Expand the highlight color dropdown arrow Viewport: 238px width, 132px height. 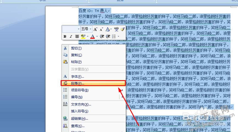coord(88,36)
